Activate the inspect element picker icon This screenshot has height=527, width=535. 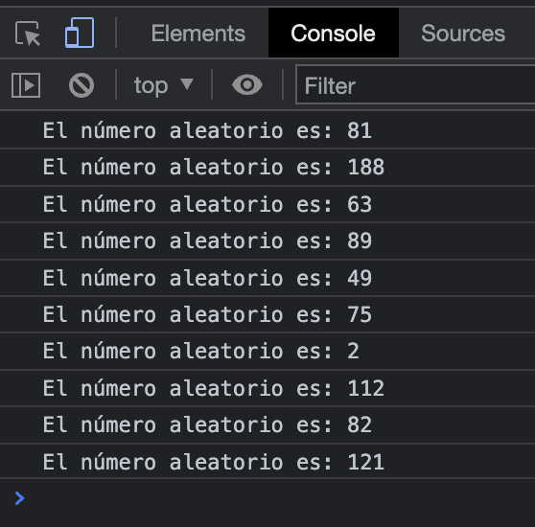(28, 34)
